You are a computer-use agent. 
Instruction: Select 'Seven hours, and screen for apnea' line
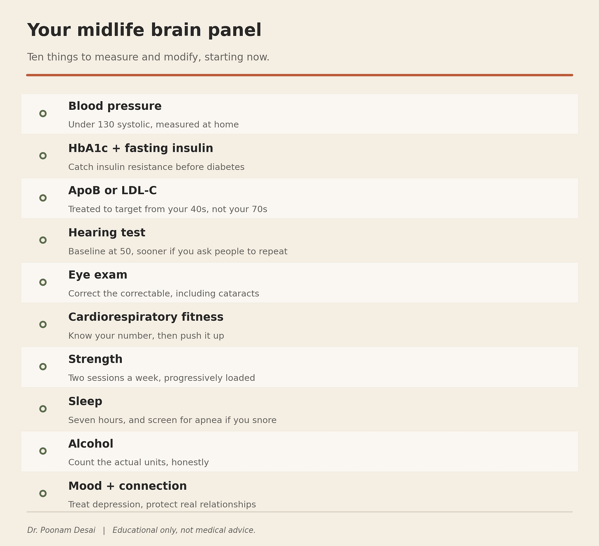tap(172, 420)
